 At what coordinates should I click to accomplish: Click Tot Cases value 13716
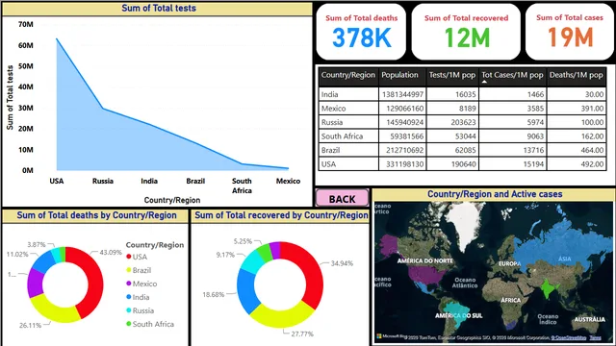coord(533,150)
